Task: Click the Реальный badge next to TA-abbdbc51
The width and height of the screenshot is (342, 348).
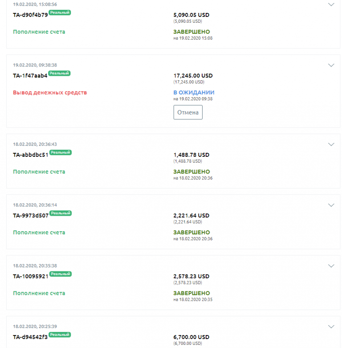Action: [60, 152]
